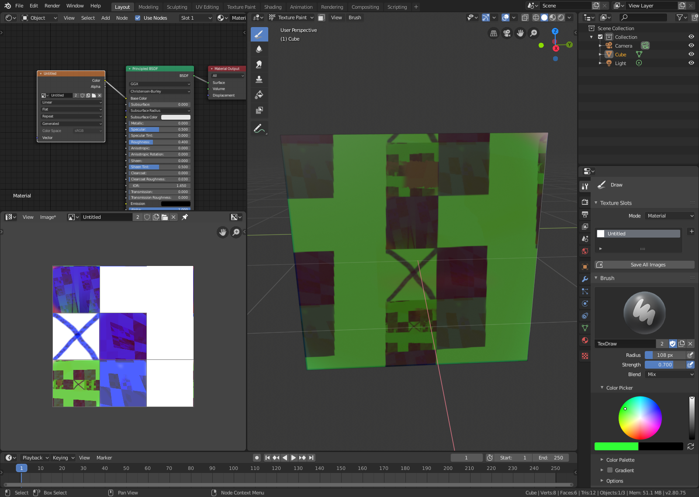Open the Material sphere properties tab
This screenshot has width=699, height=497.
click(585, 340)
